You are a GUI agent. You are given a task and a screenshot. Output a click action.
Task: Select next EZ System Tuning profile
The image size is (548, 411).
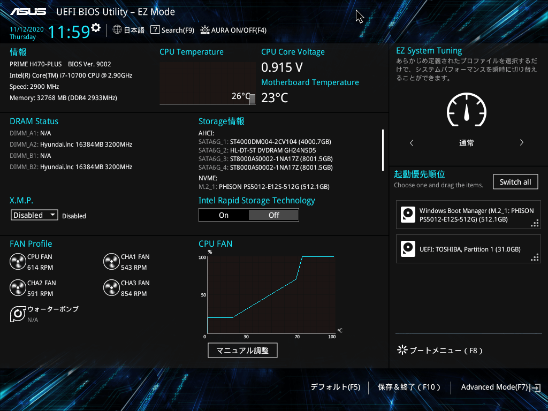[521, 142]
